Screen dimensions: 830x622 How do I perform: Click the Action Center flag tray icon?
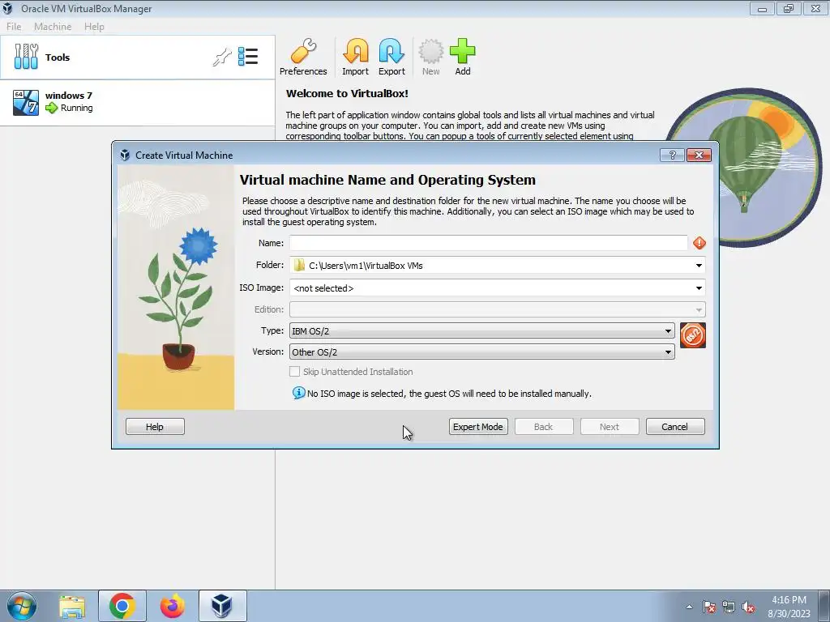(708, 607)
